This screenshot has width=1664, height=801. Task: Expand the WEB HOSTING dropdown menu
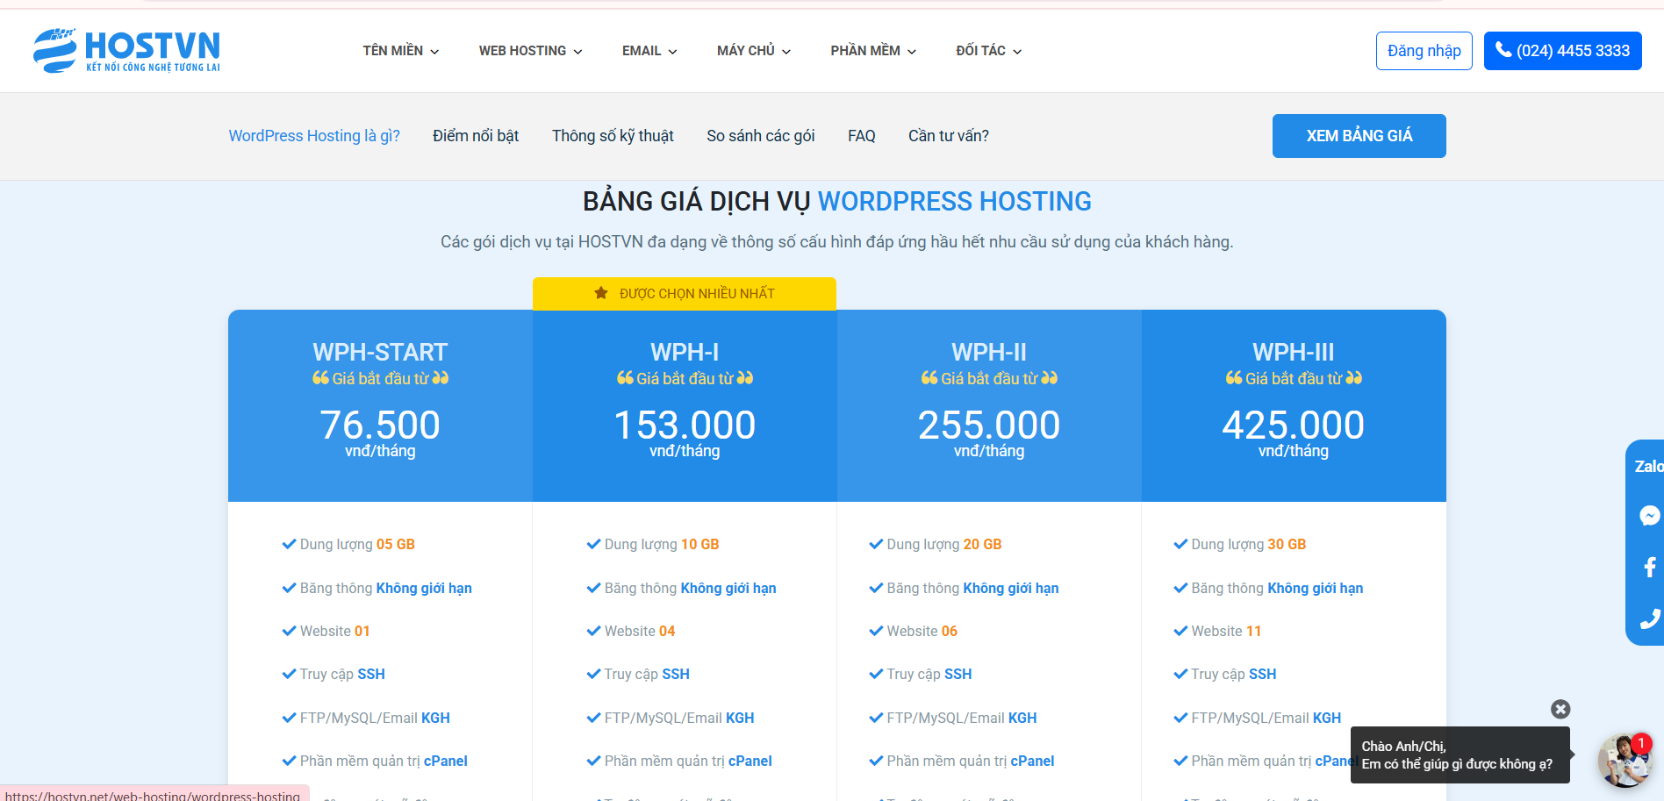click(x=530, y=51)
